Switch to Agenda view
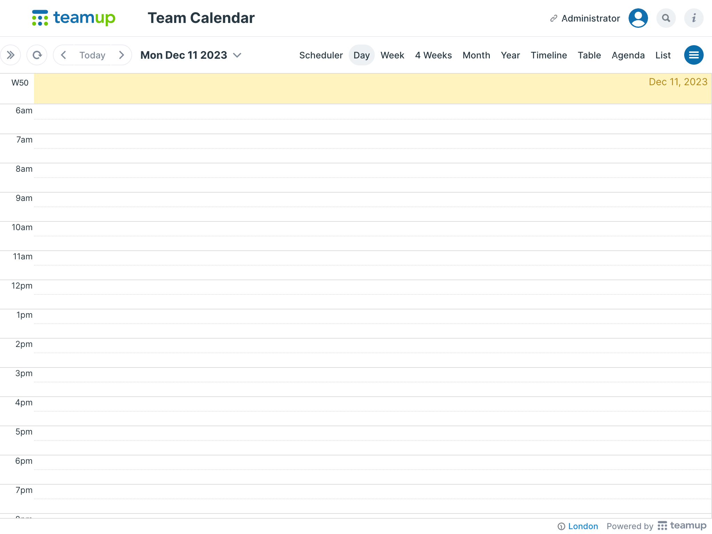The image size is (712, 534). click(628, 55)
